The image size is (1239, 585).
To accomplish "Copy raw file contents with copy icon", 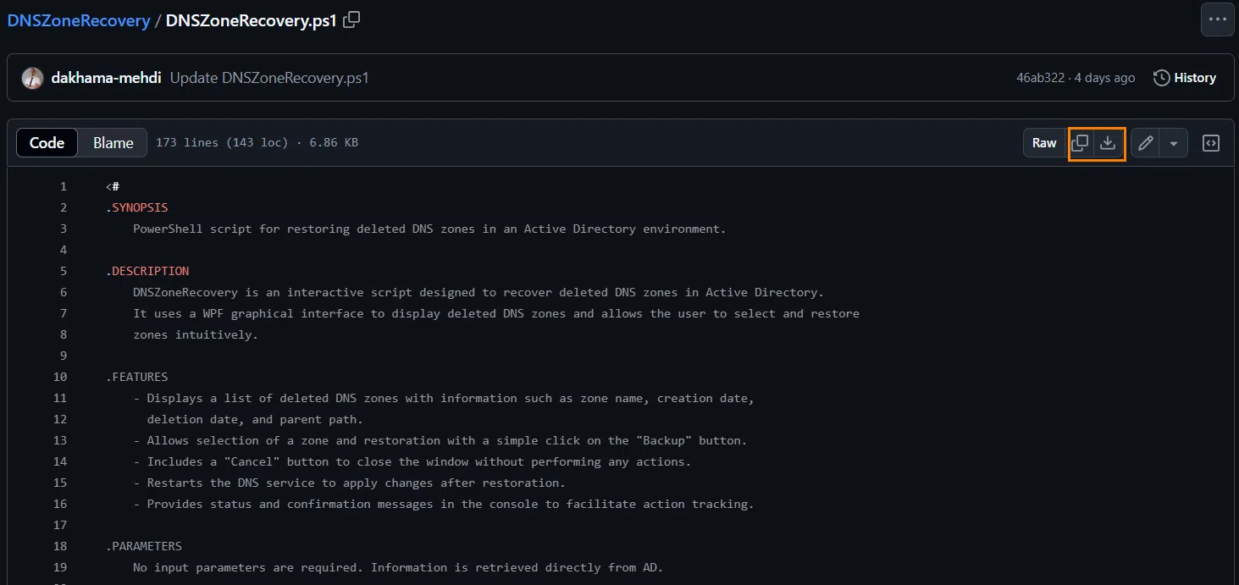I will pos(1080,143).
